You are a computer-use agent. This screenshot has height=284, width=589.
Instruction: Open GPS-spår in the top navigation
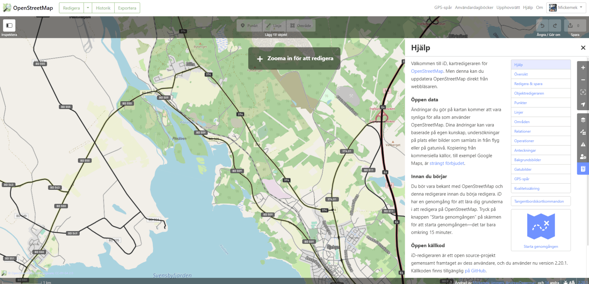(443, 7)
